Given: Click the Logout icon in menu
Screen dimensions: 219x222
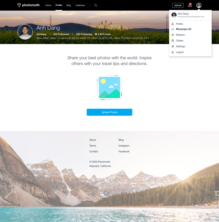Looking at the screenshot, I should point(173,52).
